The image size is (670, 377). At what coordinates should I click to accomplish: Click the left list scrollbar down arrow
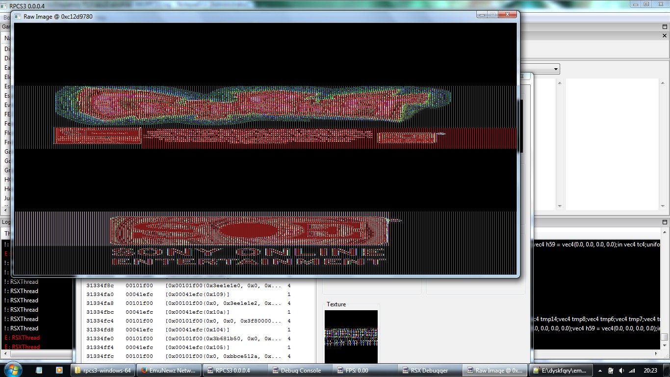pyautogui.click(x=560, y=206)
